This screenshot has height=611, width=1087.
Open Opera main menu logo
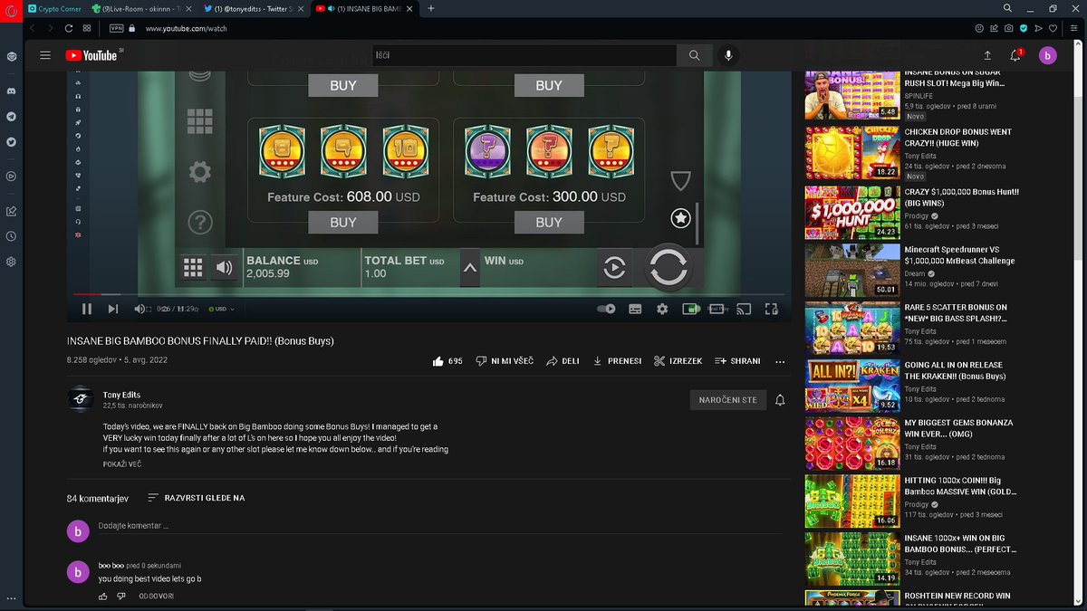point(11,9)
